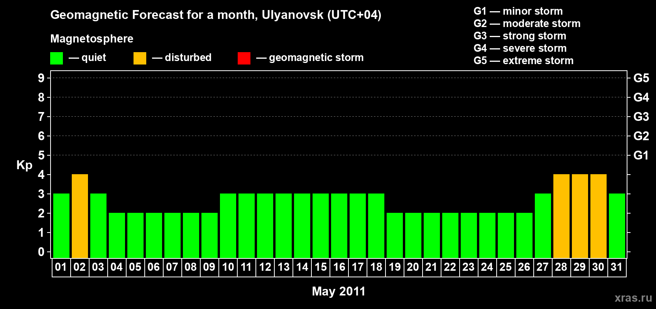Click date label 13 on the axis
Viewport: 656px width, 309px height.
(x=284, y=267)
